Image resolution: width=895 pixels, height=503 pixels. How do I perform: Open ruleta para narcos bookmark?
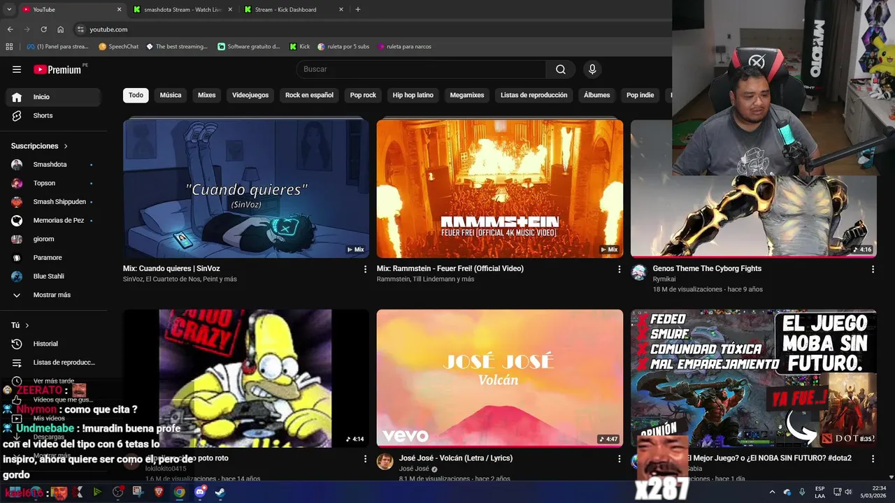pyautogui.click(x=404, y=47)
